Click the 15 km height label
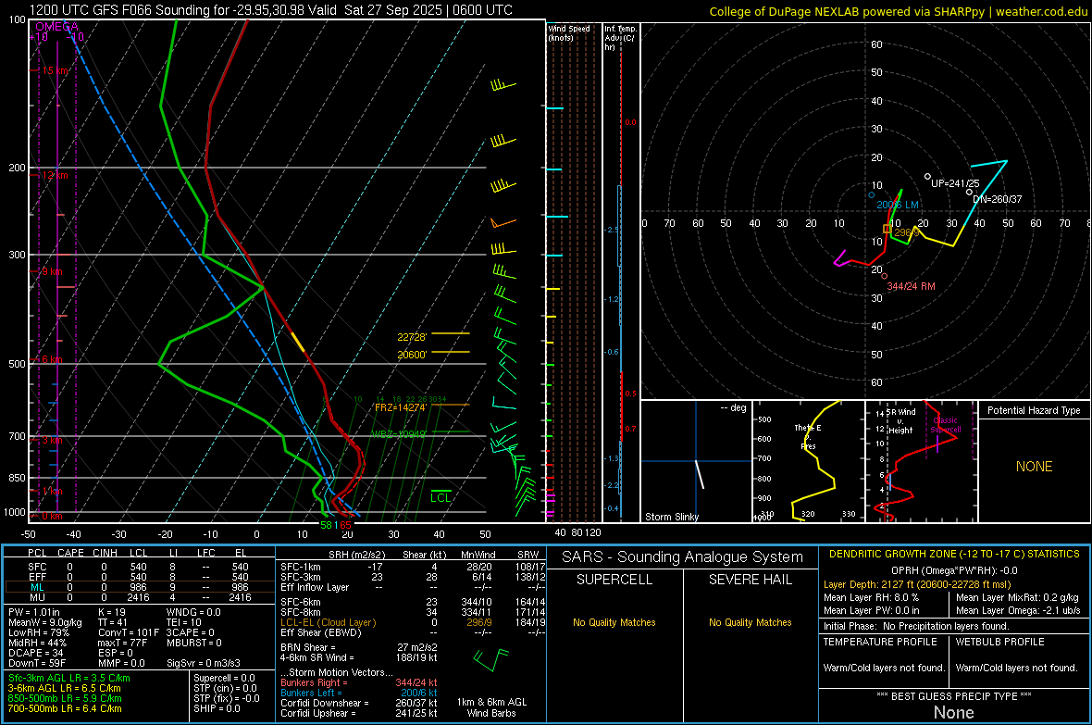This screenshot has height=725, width=1092. [x=55, y=70]
